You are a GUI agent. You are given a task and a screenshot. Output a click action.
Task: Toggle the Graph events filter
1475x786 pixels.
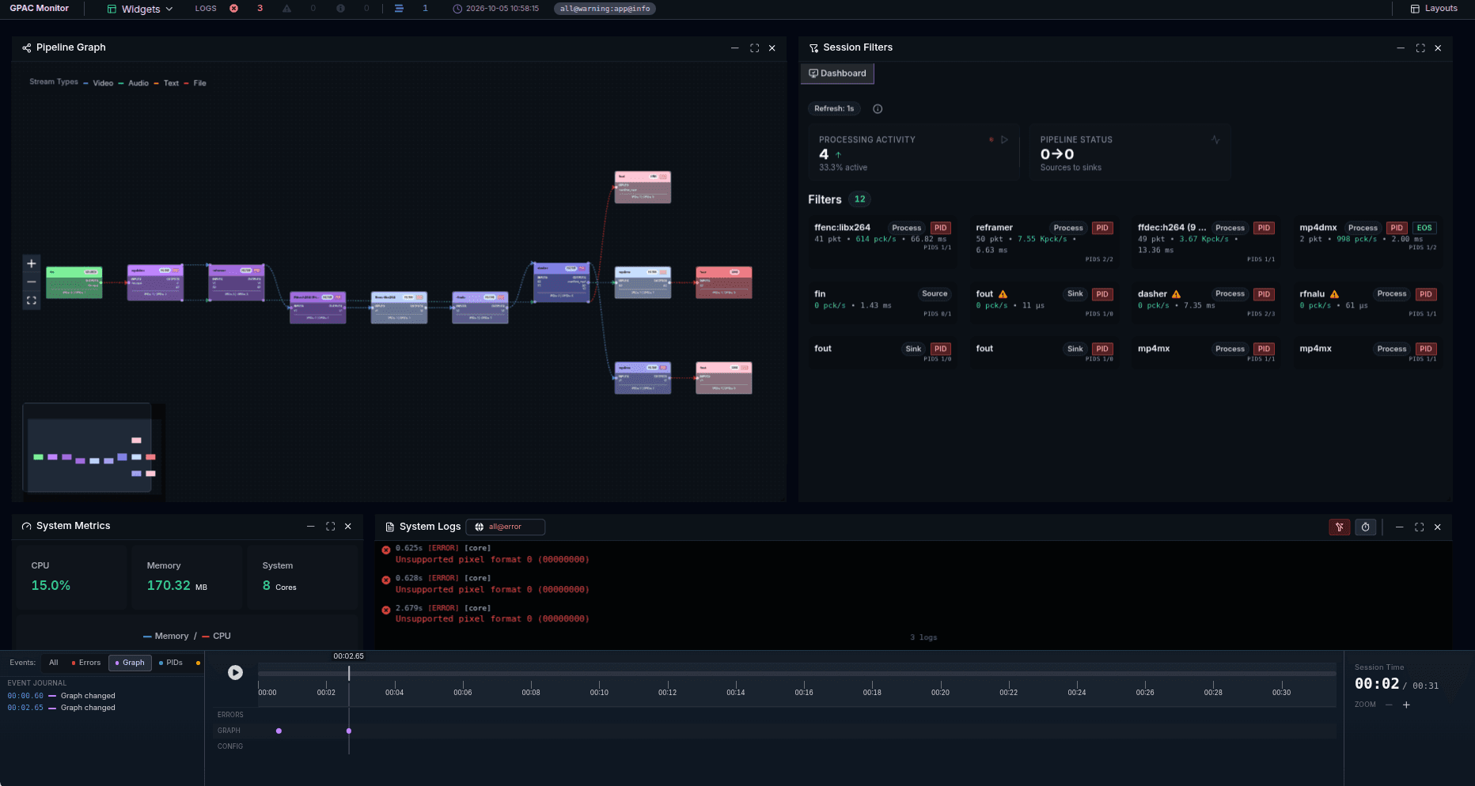pos(130,663)
